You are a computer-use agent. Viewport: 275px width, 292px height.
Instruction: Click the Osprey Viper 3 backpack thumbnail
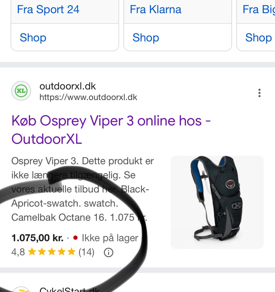(x=217, y=202)
